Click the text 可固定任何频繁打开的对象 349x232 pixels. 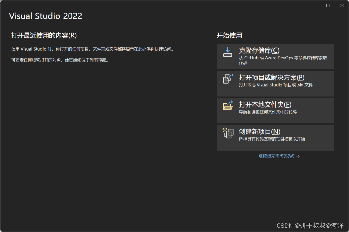(x=36, y=60)
